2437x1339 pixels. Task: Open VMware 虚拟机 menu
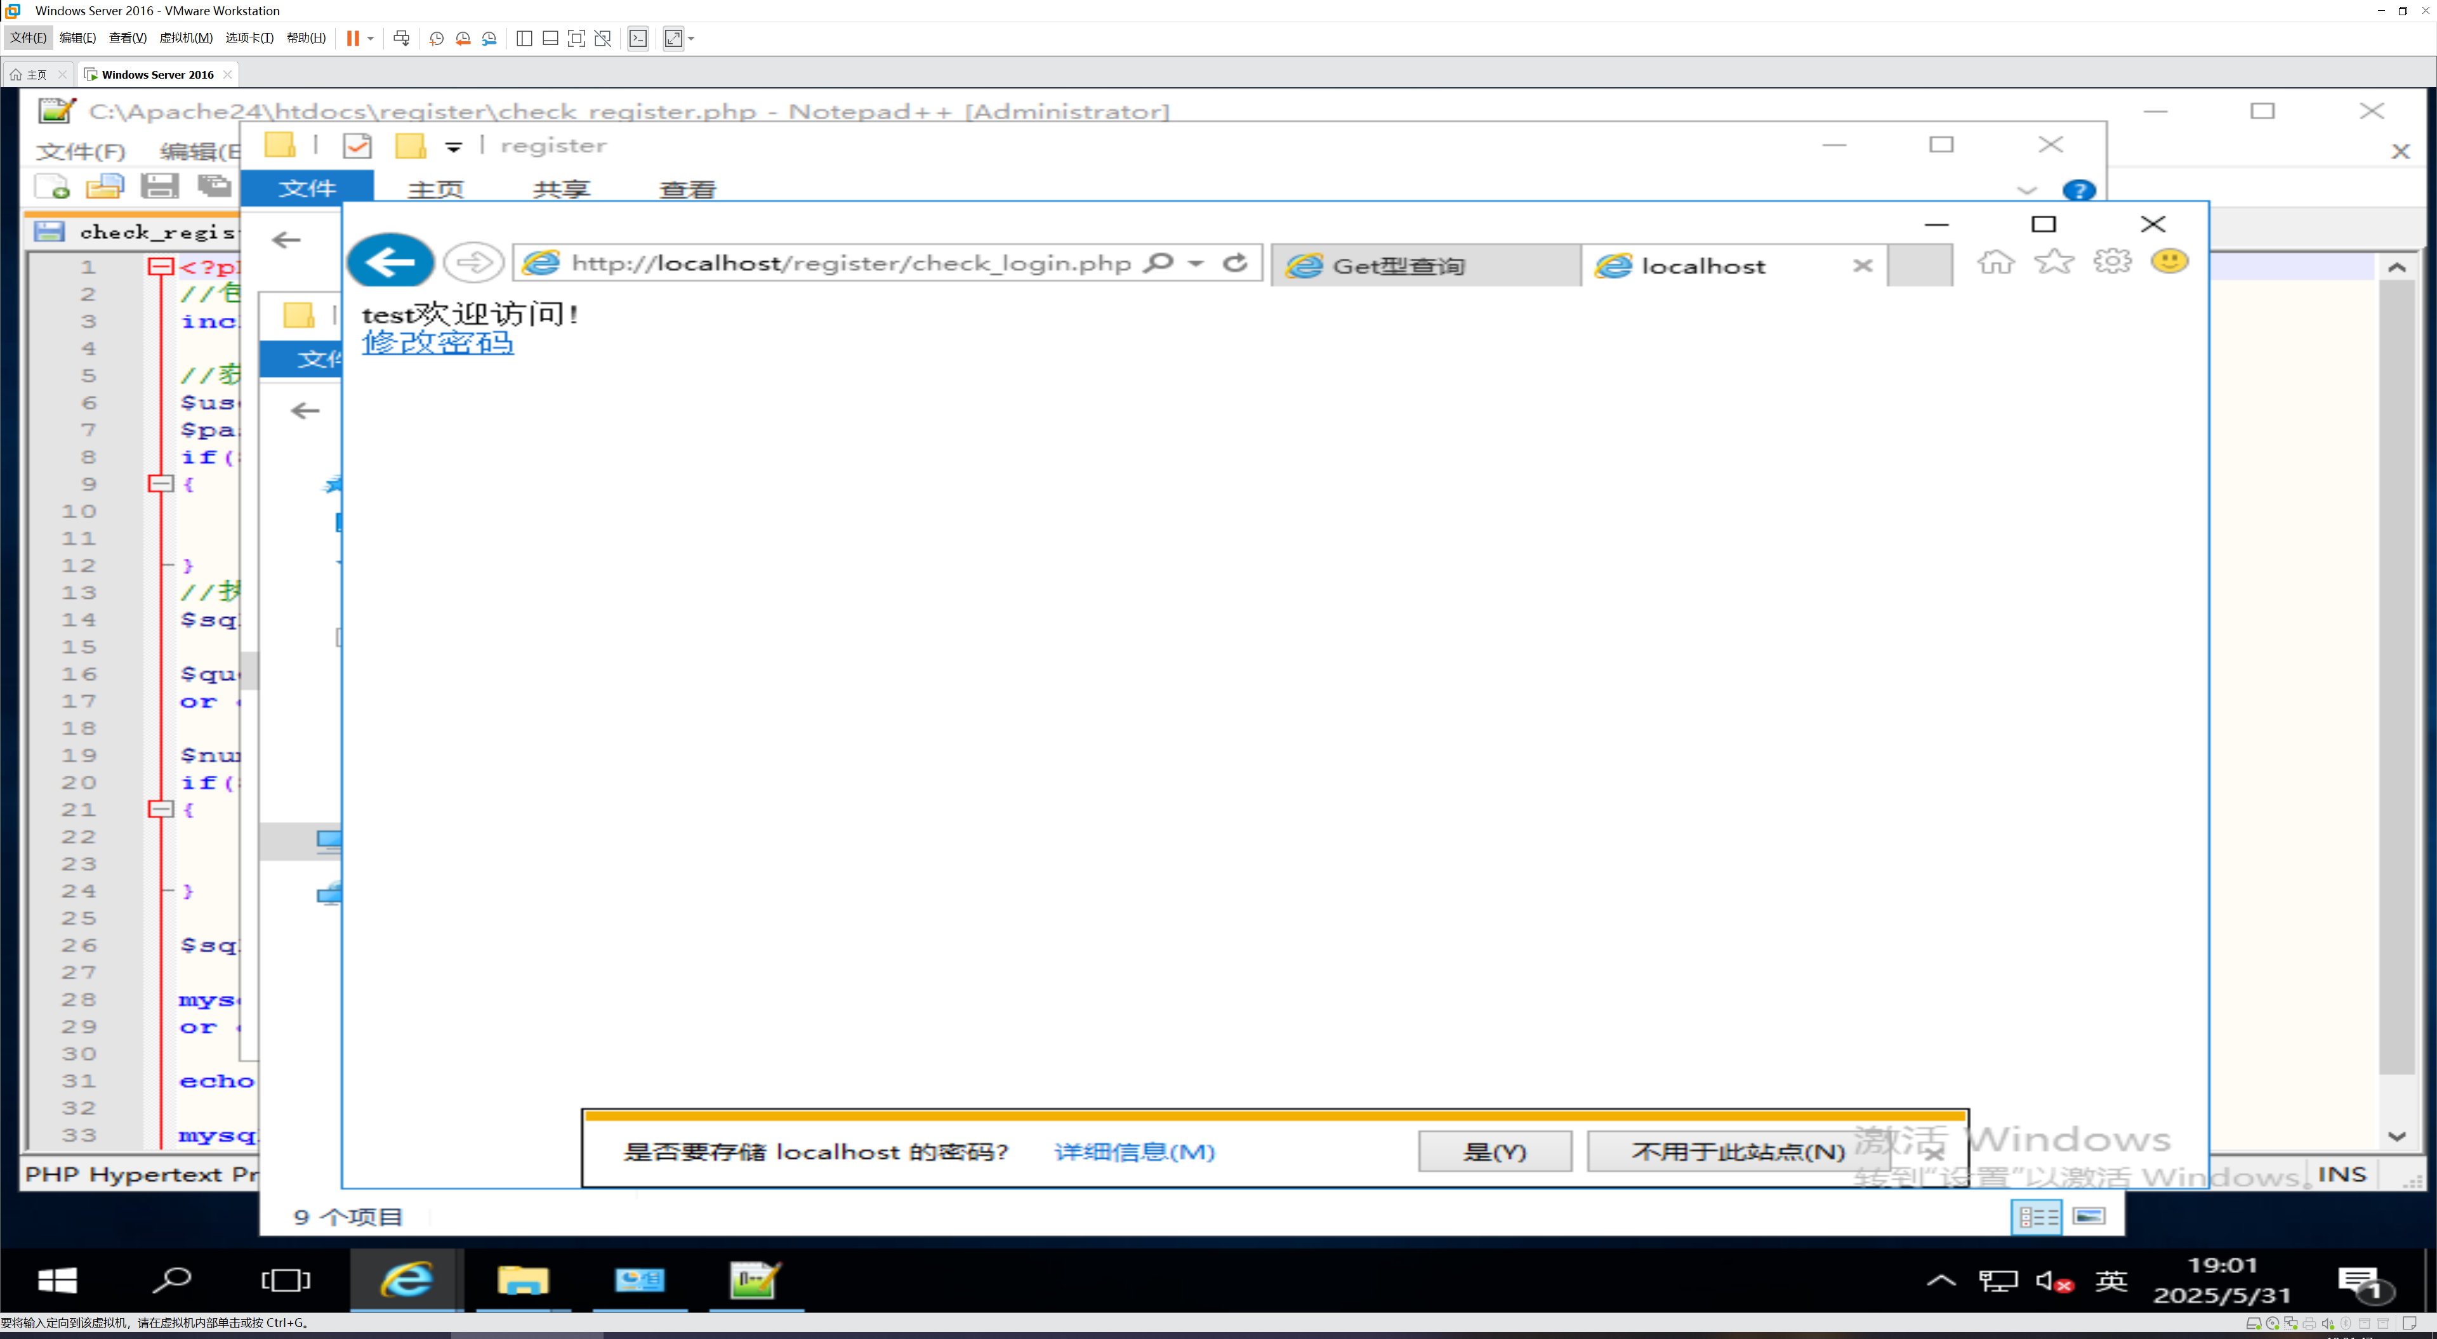[185, 38]
